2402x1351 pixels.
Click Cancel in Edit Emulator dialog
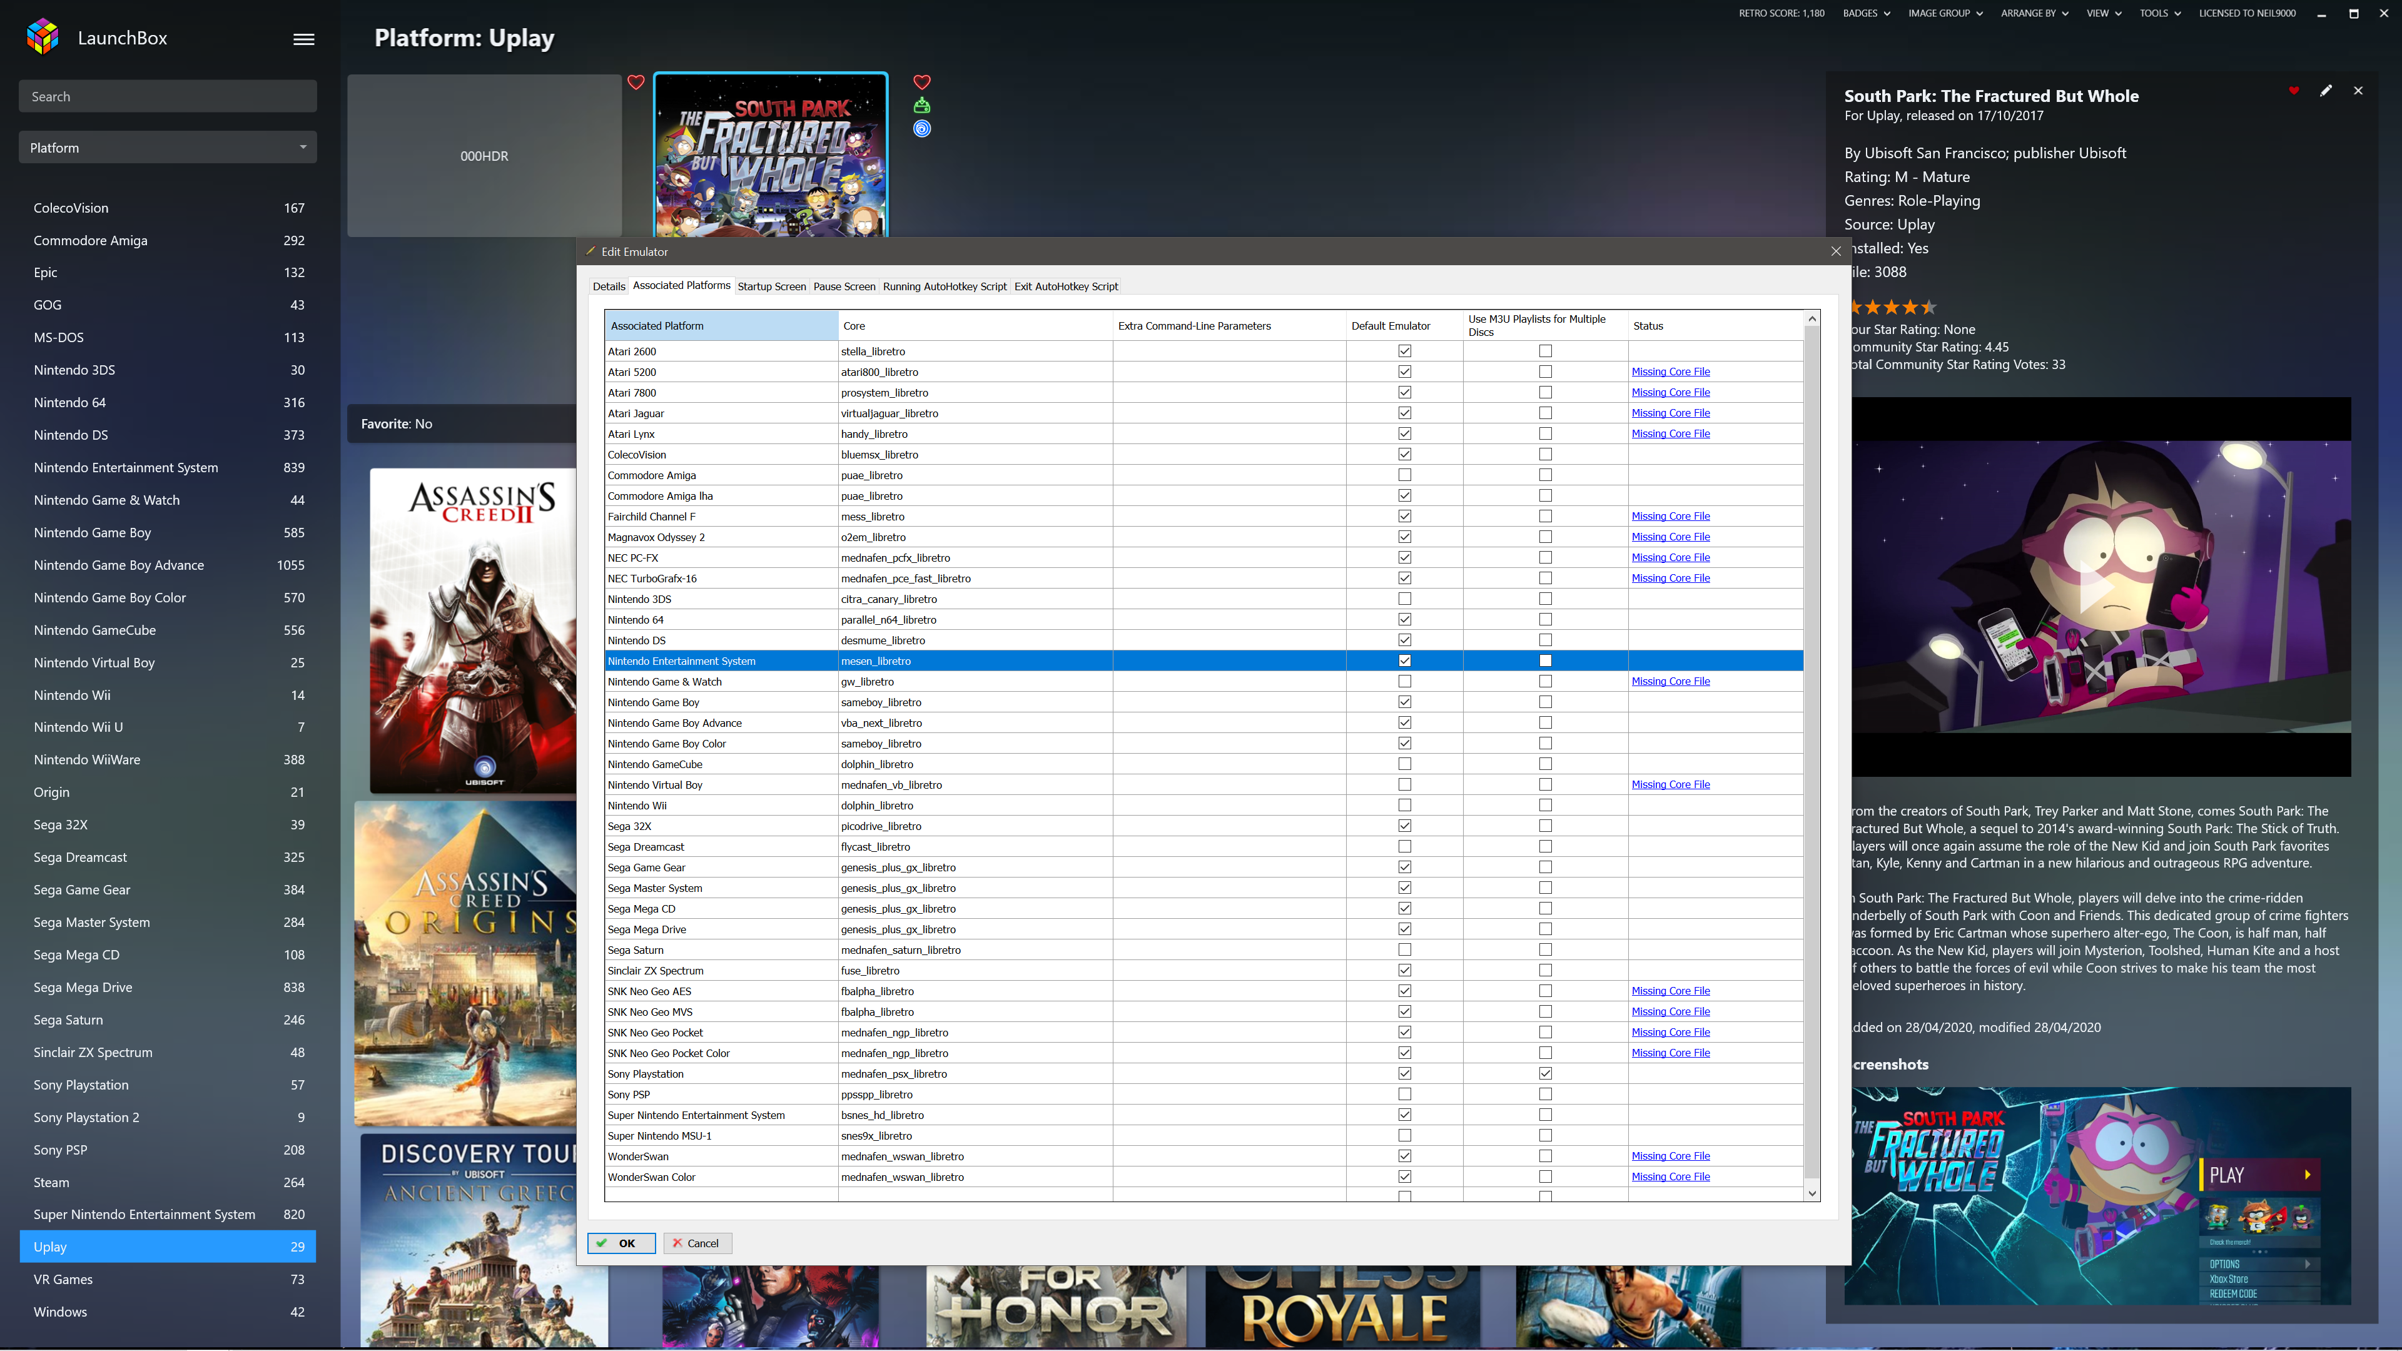[x=697, y=1243]
